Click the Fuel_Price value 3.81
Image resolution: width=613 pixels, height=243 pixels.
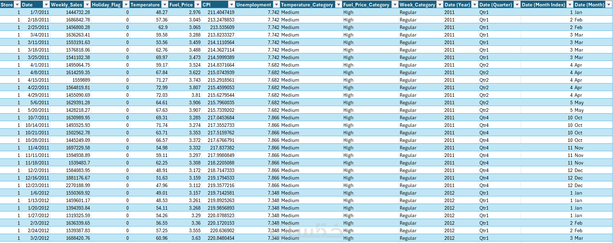196,95
